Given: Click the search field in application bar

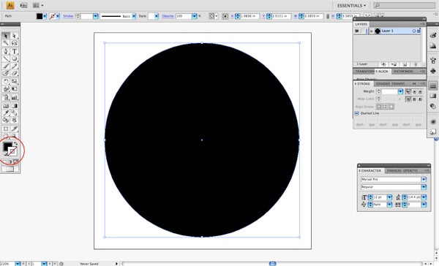Looking at the screenshot, I should click(x=405, y=5).
